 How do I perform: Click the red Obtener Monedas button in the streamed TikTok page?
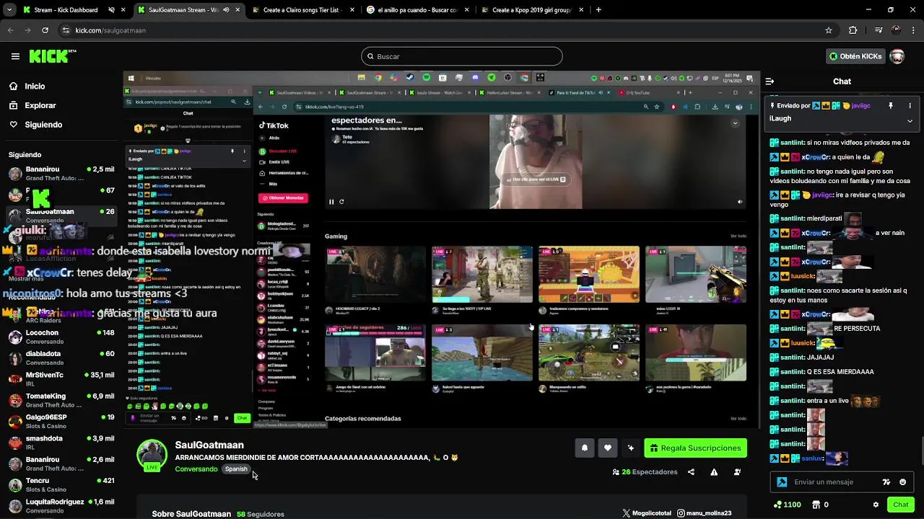tap(283, 198)
